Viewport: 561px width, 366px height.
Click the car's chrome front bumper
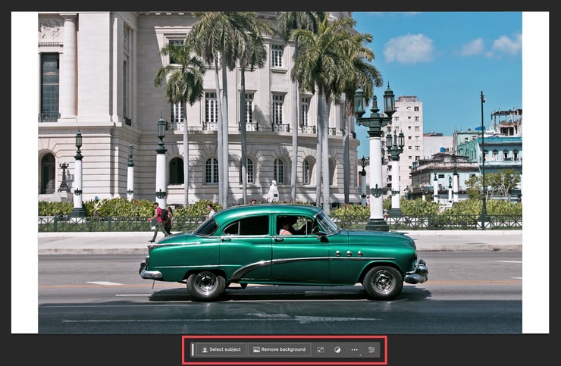[417, 273]
